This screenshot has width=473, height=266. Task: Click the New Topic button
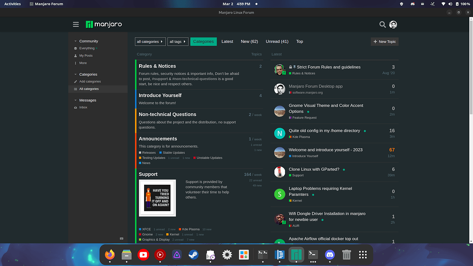click(384, 41)
